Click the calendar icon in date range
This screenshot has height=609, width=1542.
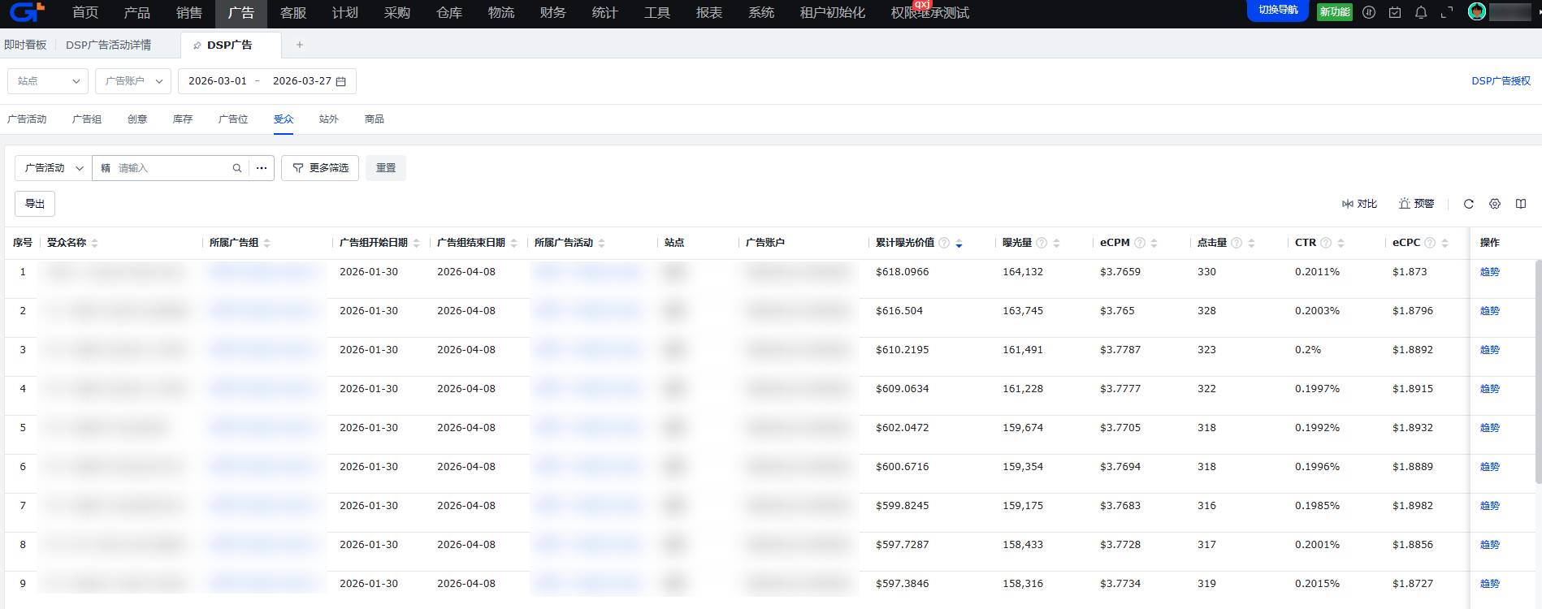click(x=341, y=81)
